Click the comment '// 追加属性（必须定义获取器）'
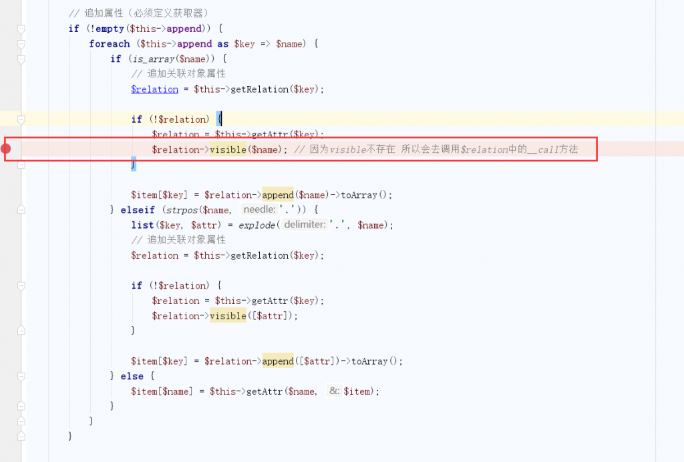Image resolution: width=684 pixels, height=462 pixels. (139, 13)
